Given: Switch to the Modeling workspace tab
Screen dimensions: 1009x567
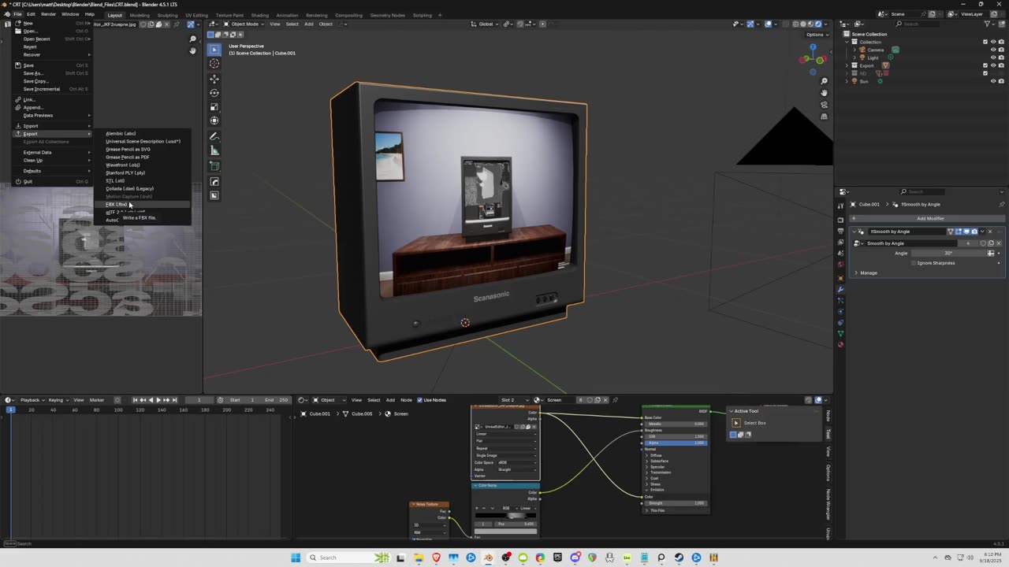Looking at the screenshot, I should [140, 15].
